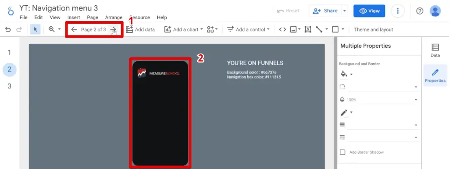Screen dimensions: 449x169
Task: Open the Help menu
Action: click(162, 18)
